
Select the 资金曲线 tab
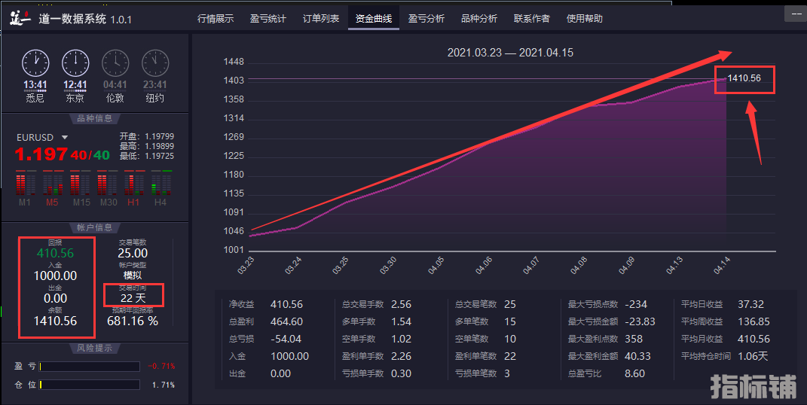pos(374,19)
